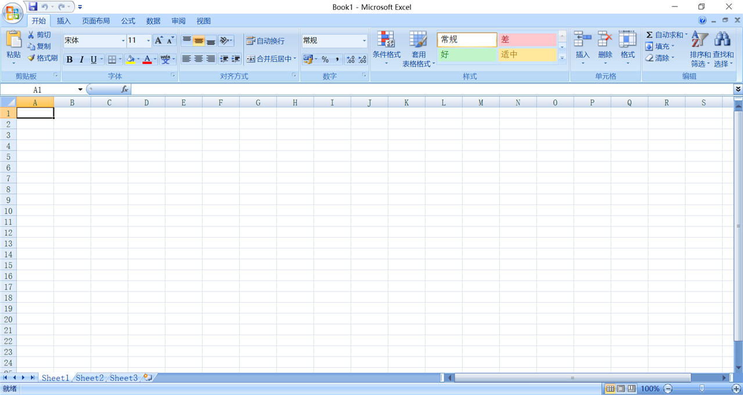Open the 宋体 font name dropdown
Image resolution: width=743 pixels, height=395 pixels.
click(123, 41)
